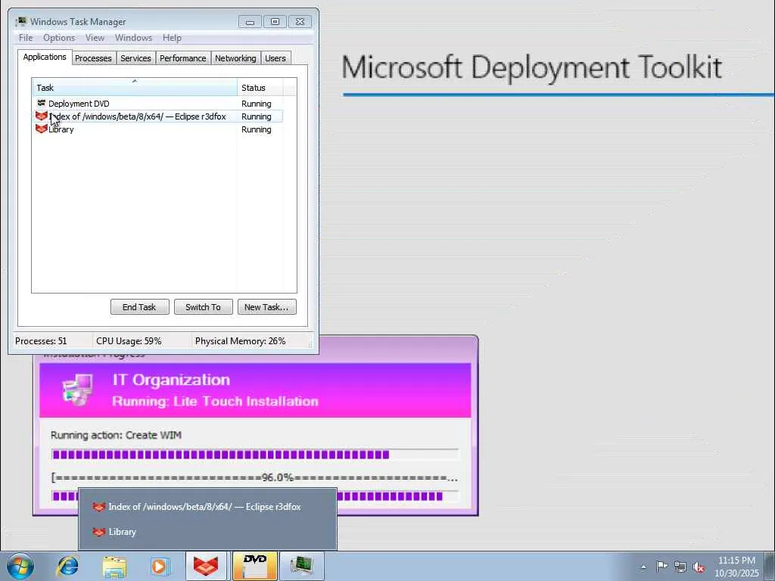Click Running: Lite Touch Installation text
The image size is (775, 581).
[215, 401]
